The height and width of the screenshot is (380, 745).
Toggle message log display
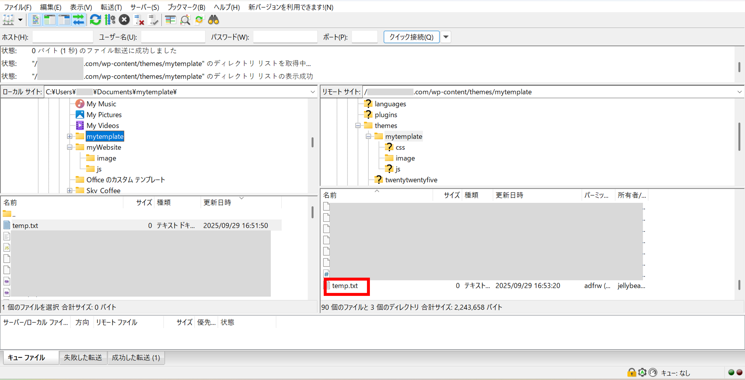click(35, 20)
